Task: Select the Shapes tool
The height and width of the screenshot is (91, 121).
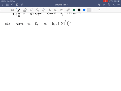Action: pyautogui.click(x=37, y=10)
